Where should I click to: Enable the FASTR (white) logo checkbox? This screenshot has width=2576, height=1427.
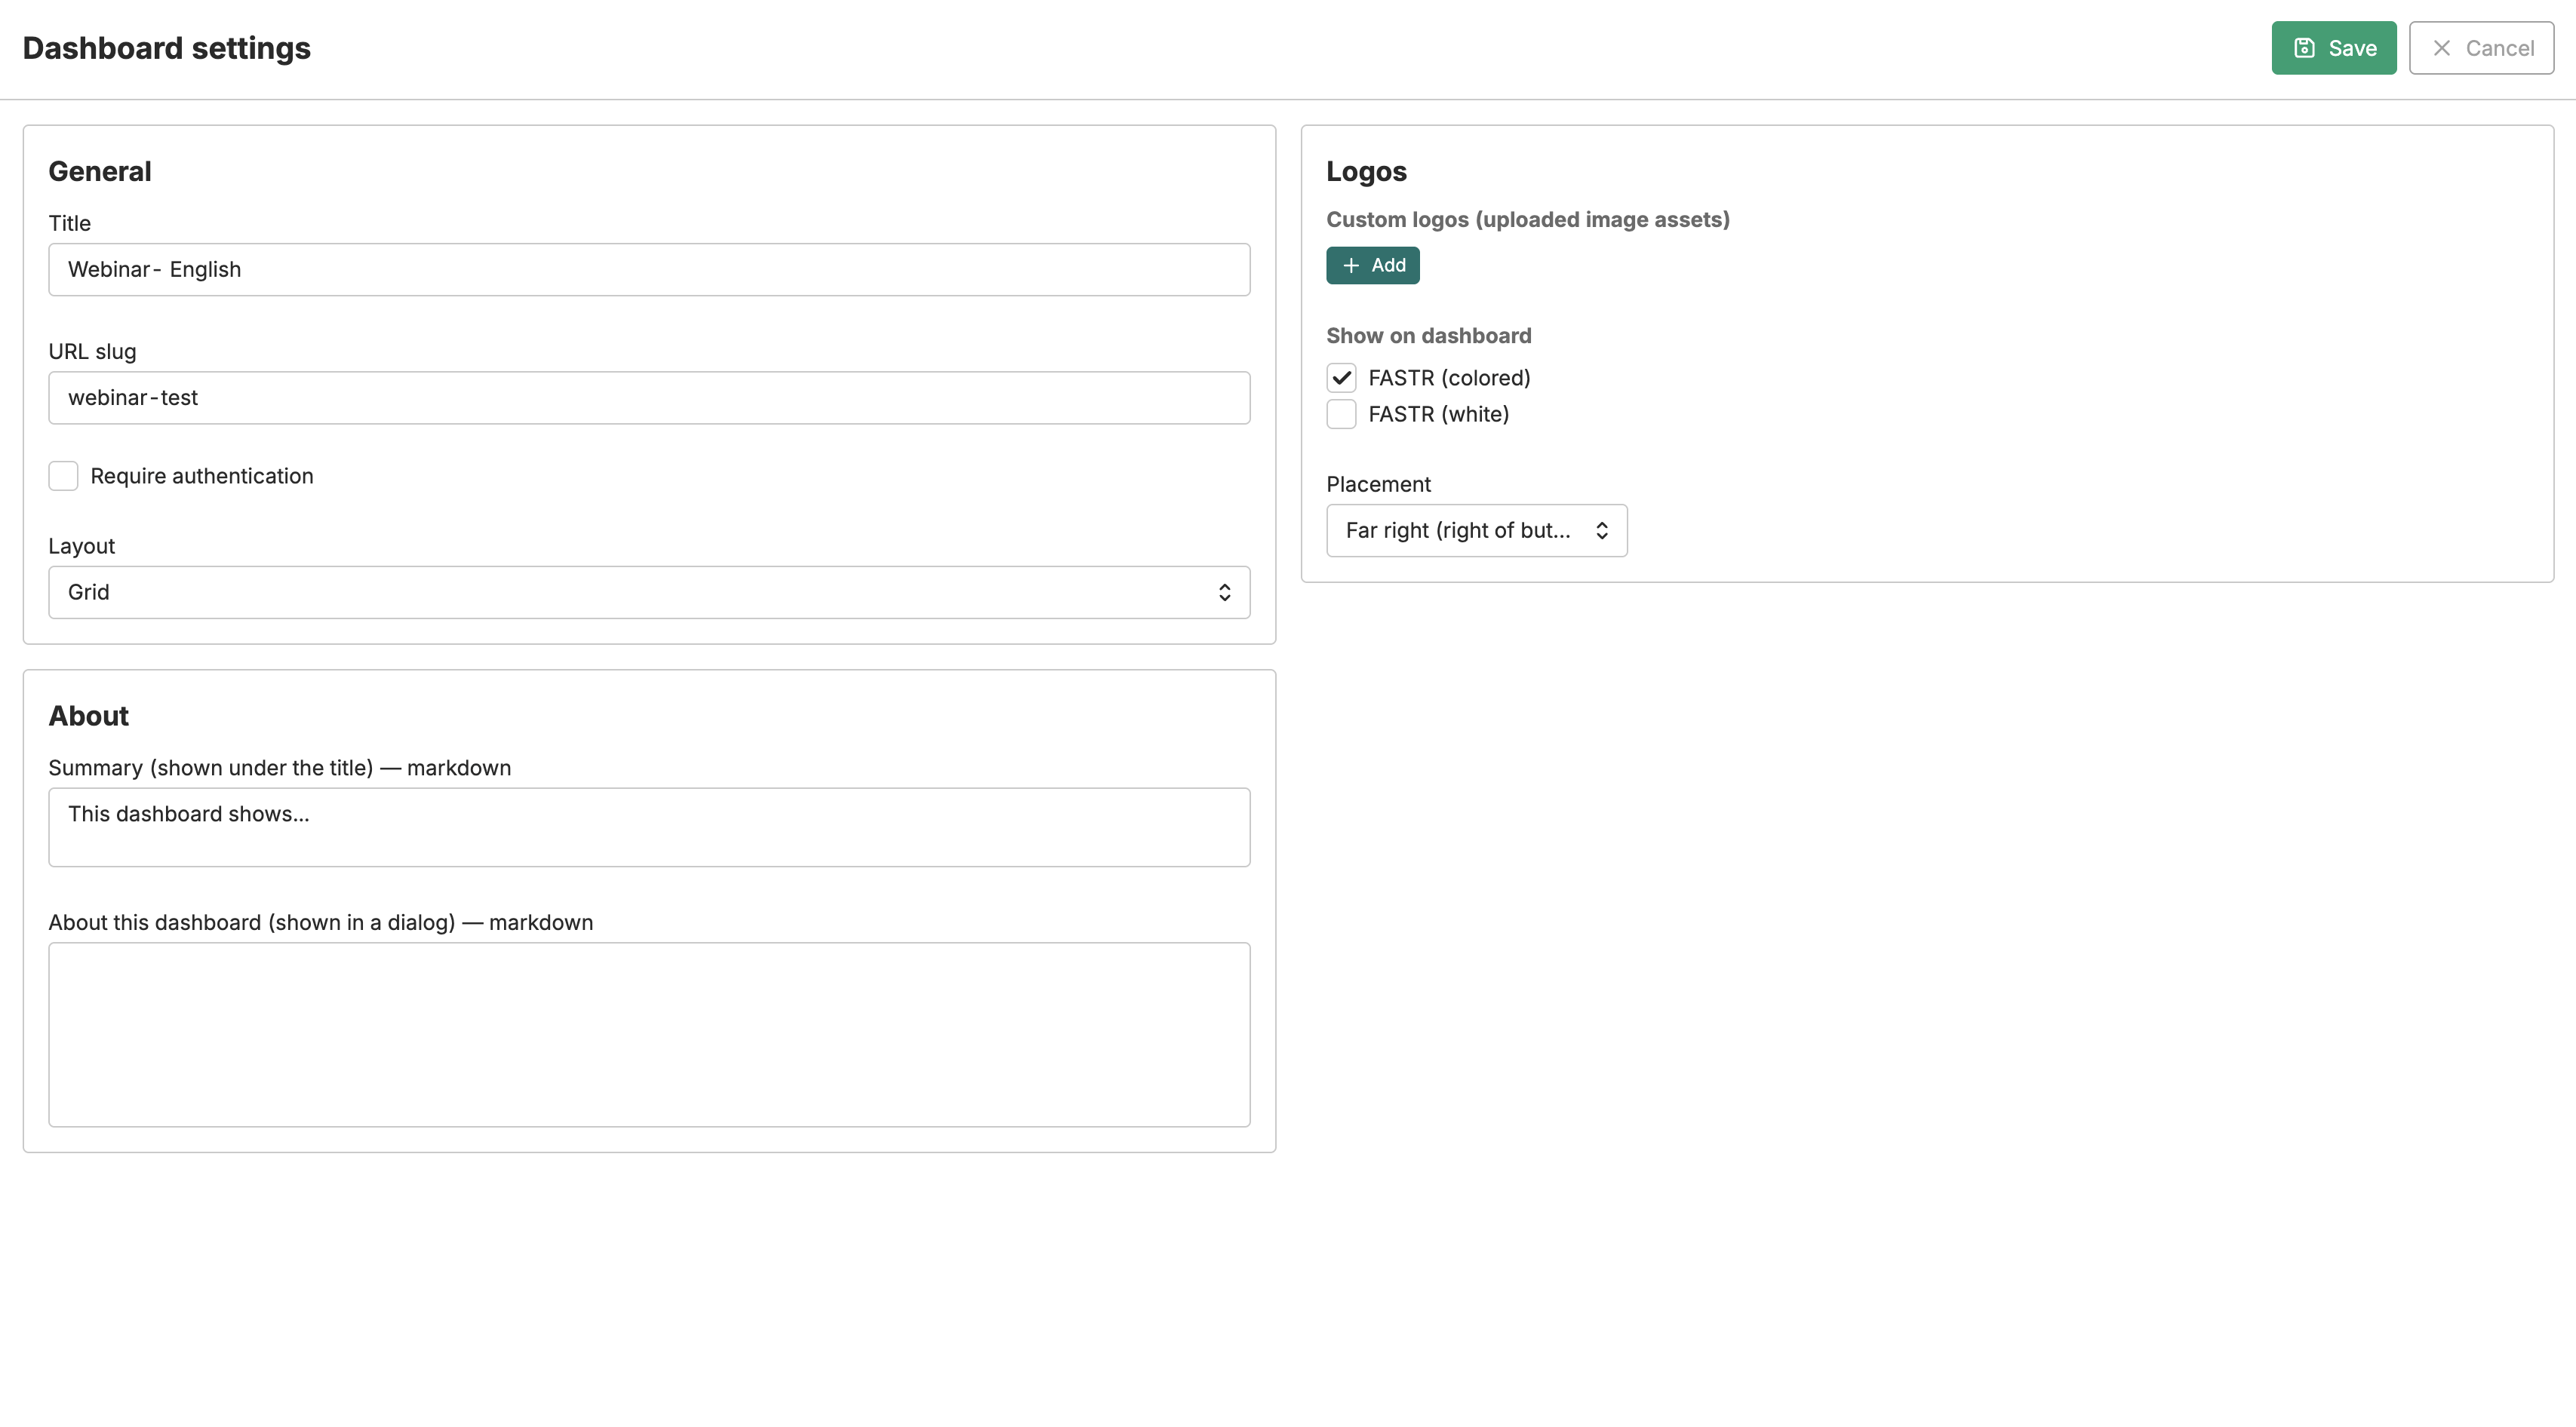(1341, 414)
